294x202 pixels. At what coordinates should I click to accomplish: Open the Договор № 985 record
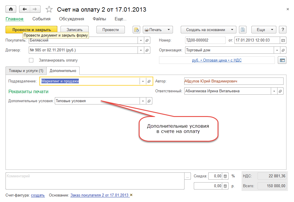pos(147,50)
